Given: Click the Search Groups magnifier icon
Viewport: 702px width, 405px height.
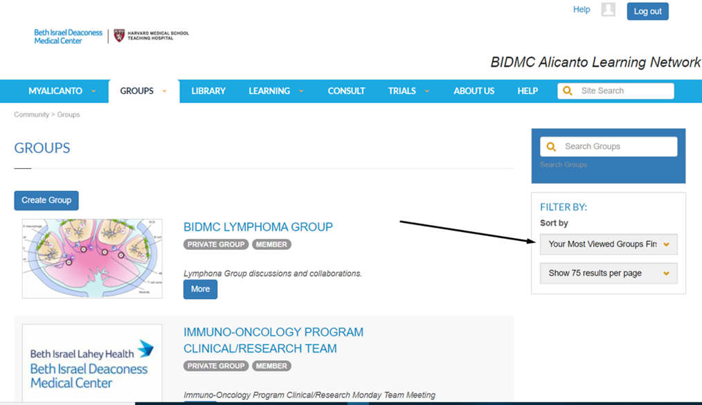Looking at the screenshot, I should pos(551,147).
